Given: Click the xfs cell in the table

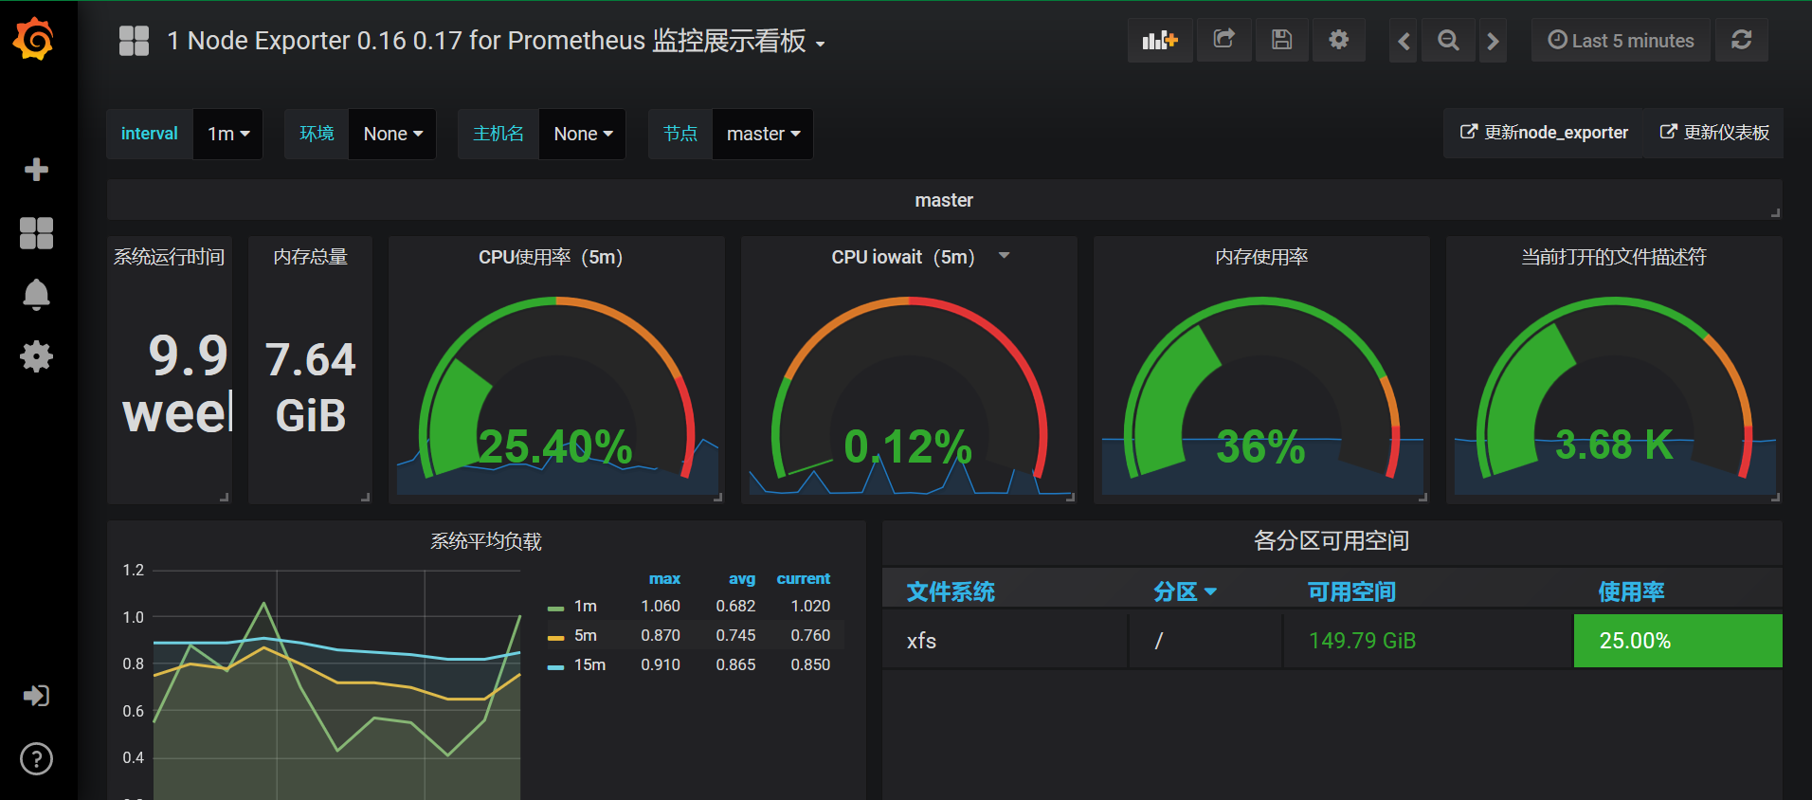Looking at the screenshot, I should point(1005,641).
